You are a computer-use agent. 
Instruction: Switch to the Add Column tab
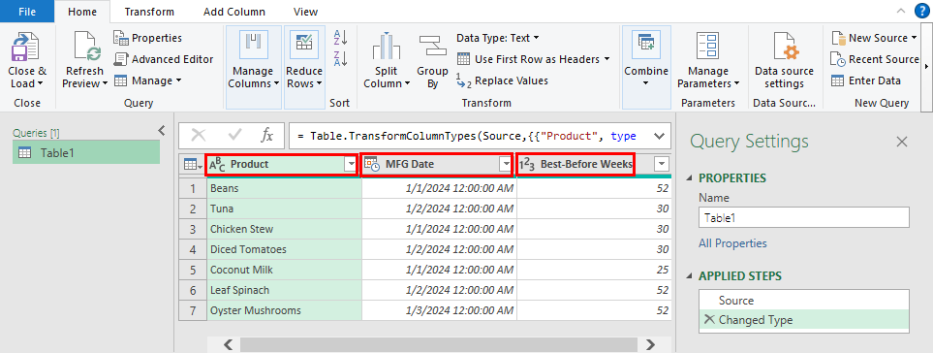[x=234, y=12]
